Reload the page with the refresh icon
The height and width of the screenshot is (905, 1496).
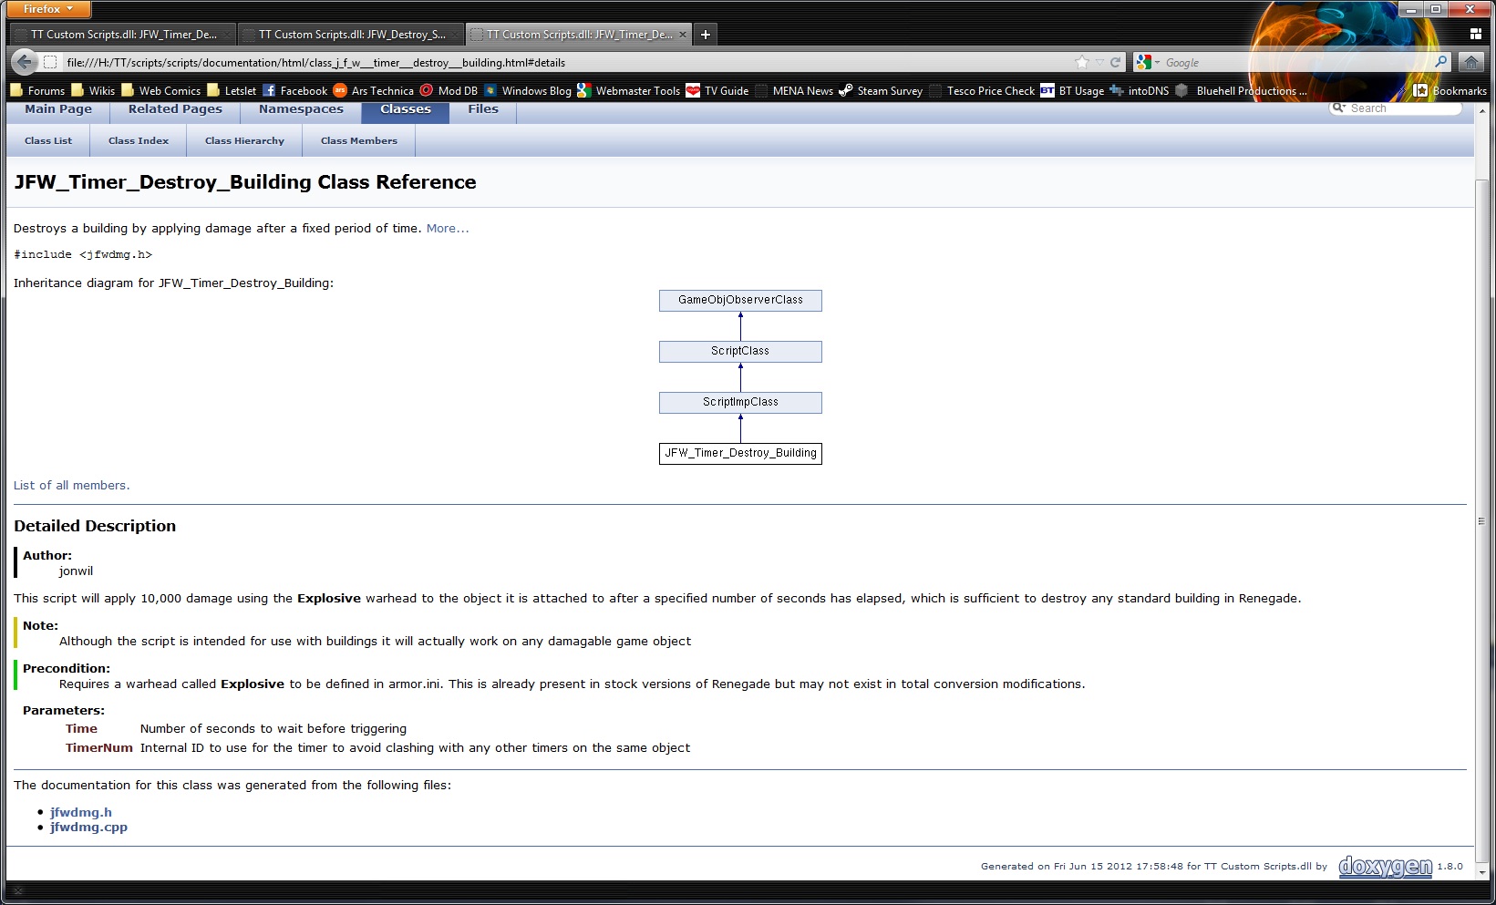point(1115,63)
